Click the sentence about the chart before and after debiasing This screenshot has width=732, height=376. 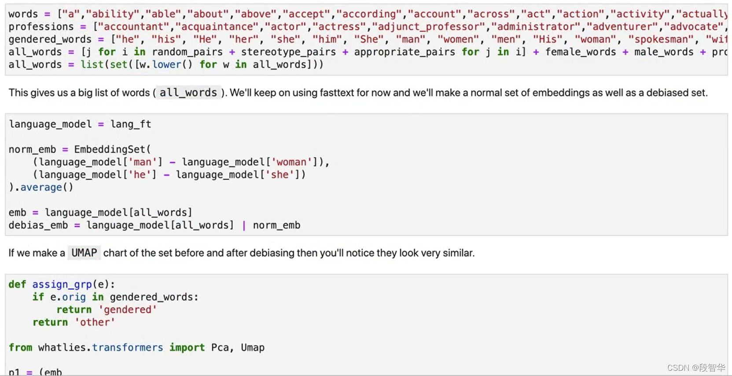tap(241, 253)
